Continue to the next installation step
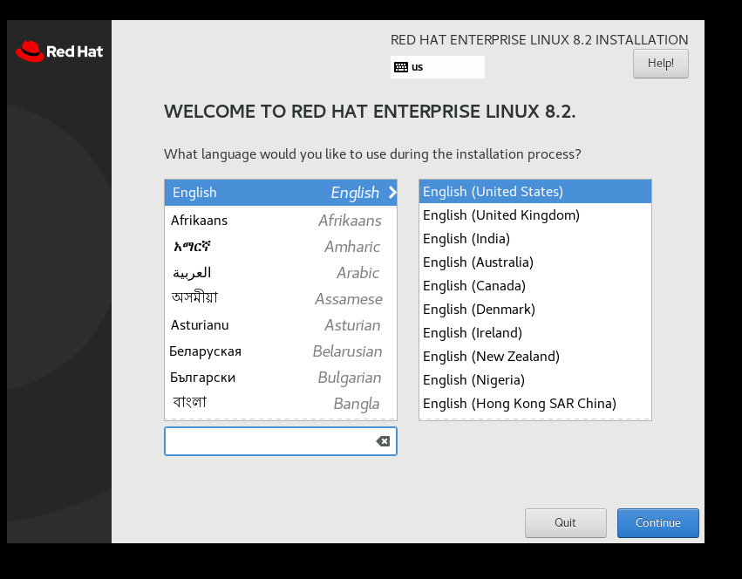The width and height of the screenshot is (742, 579). click(x=657, y=522)
